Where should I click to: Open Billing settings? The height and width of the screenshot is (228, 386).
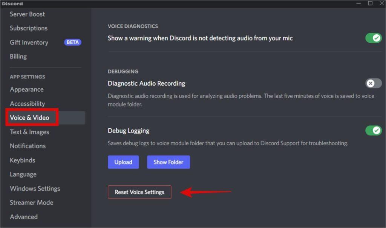point(18,57)
